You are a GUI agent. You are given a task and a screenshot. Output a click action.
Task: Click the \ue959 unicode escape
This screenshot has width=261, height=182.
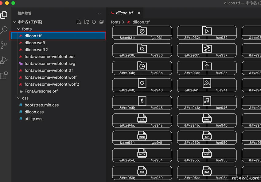coord(157,178)
